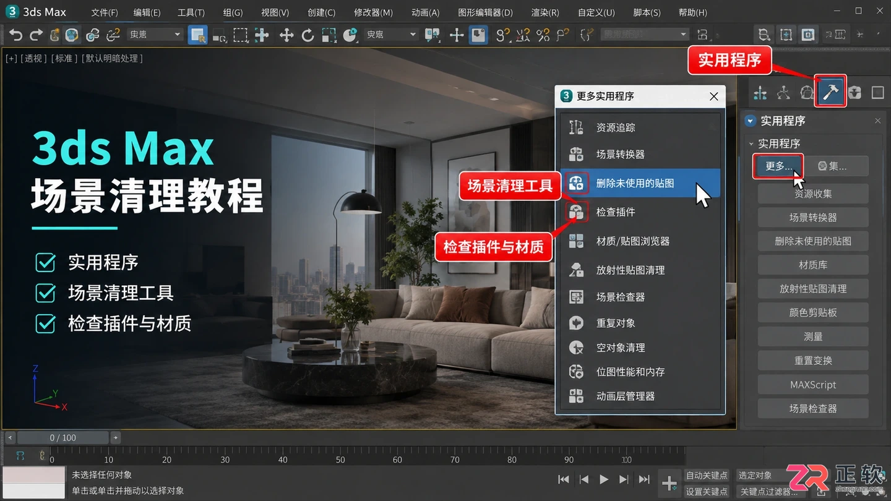The height and width of the screenshot is (501, 891).
Task: Open the named selection sets dropdown
Action: tap(645, 35)
